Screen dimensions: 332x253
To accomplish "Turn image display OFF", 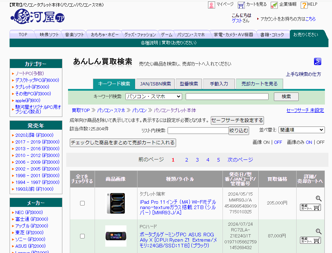I will (x=278, y=142).
